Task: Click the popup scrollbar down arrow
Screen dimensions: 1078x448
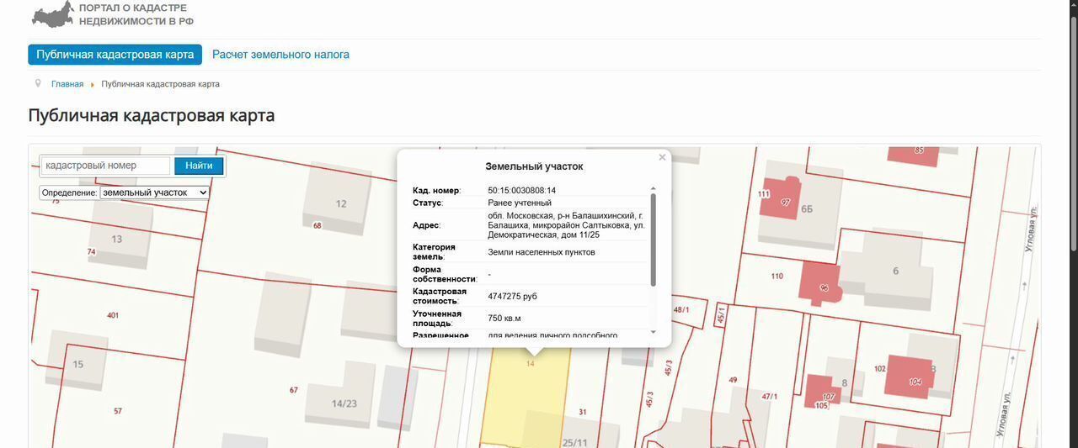Action: tap(654, 332)
